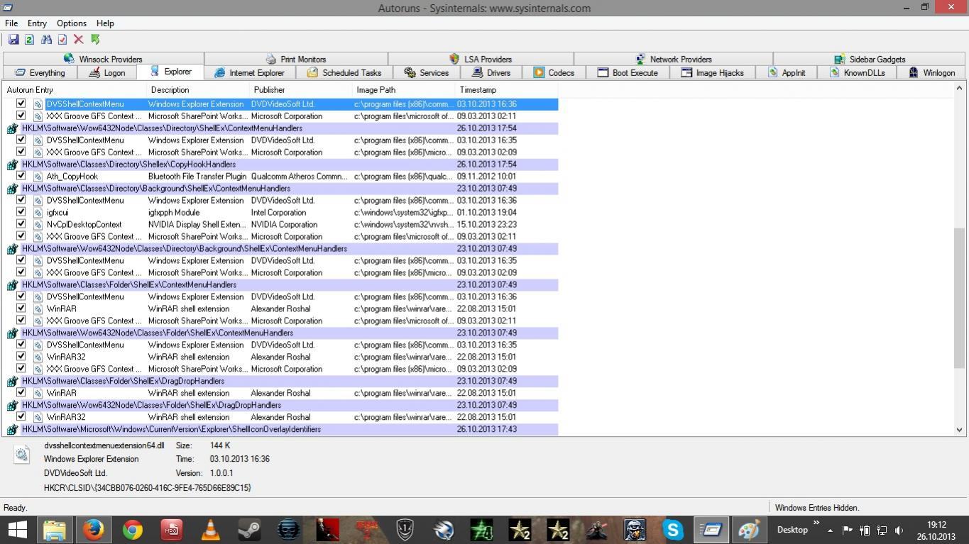Open the Entry menu

click(37, 23)
